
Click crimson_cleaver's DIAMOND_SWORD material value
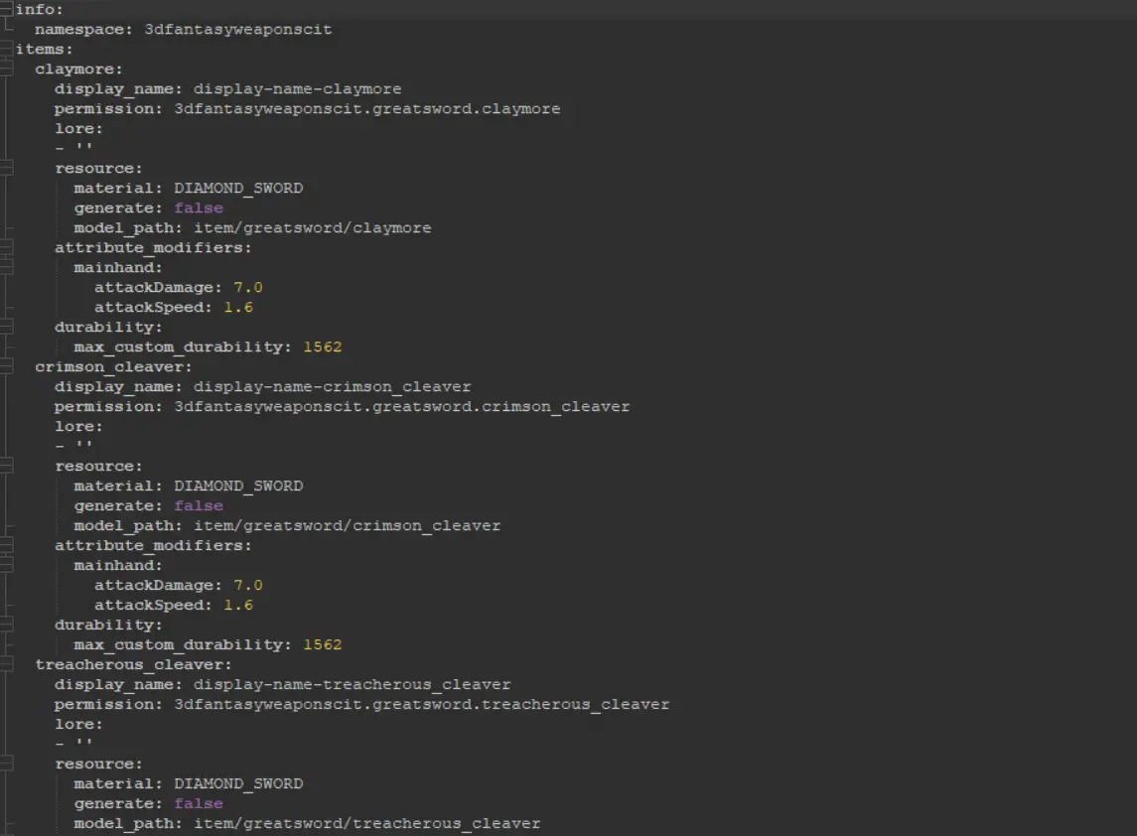[x=238, y=486]
